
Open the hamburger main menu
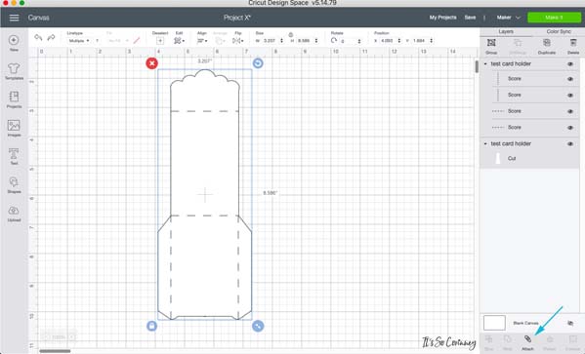pos(15,18)
